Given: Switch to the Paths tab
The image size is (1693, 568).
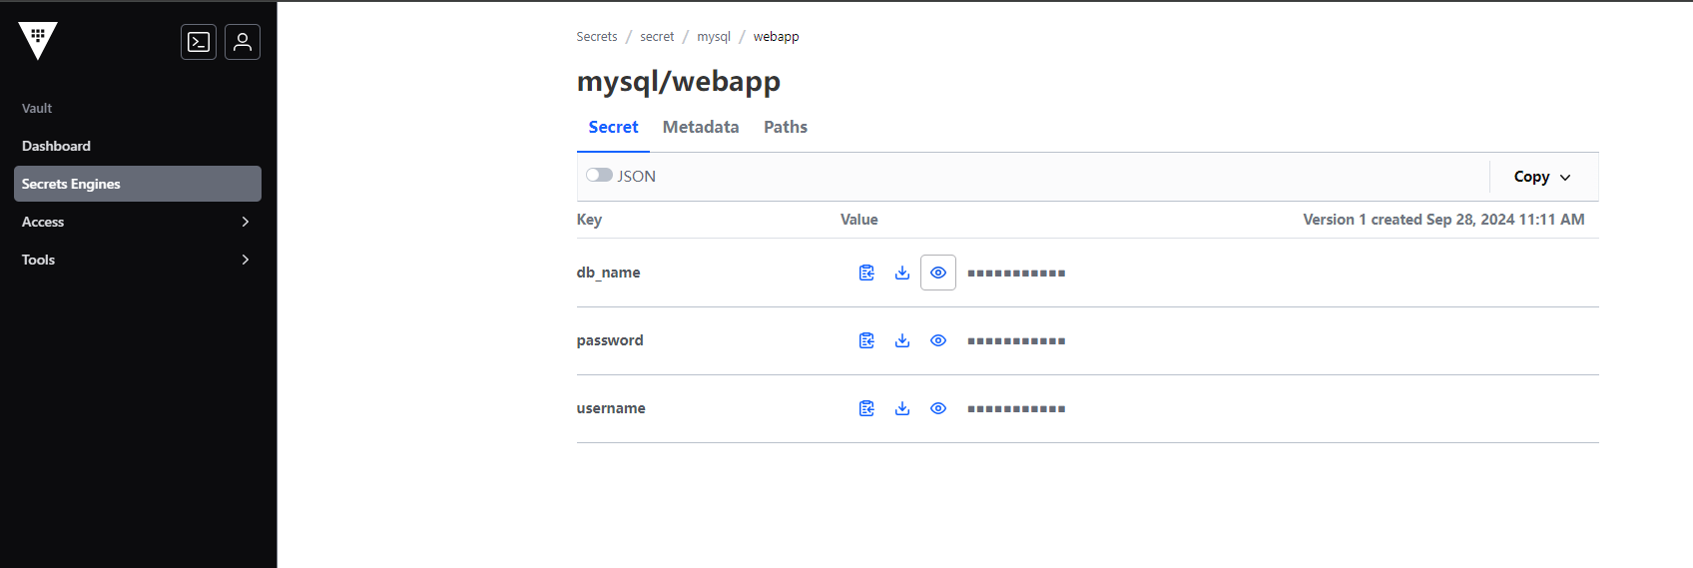Looking at the screenshot, I should 786,127.
